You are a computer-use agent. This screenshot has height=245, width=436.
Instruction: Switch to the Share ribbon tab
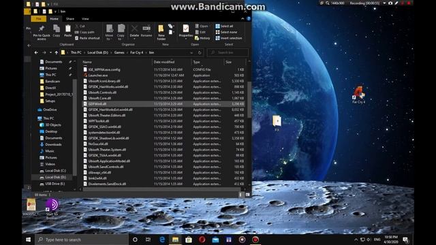pyautogui.click(x=70, y=19)
